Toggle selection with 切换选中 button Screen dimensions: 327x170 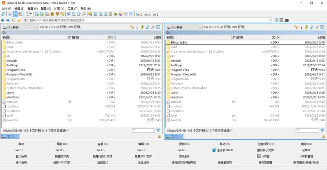[x=184, y=156]
